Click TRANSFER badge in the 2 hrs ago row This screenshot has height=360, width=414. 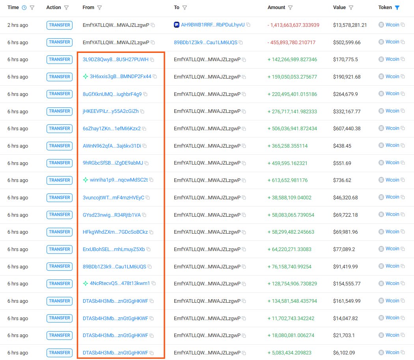coord(60,25)
